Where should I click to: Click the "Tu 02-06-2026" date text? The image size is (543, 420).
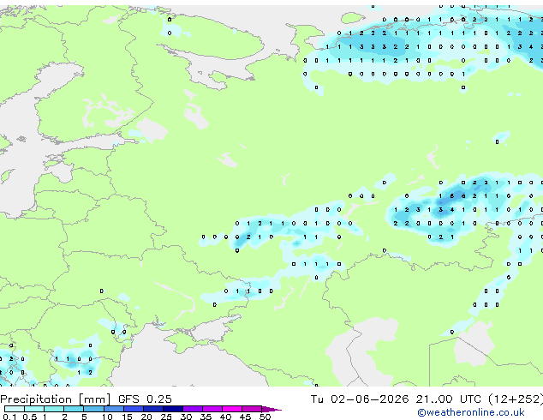click(360, 399)
